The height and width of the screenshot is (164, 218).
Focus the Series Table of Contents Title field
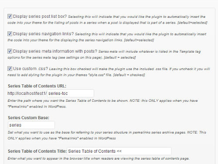pos(119,151)
